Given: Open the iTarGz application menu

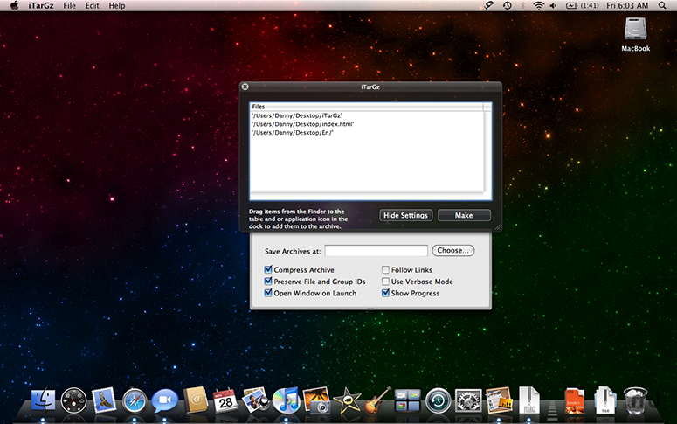Looking at the screenshot, I should pos(40,5).
